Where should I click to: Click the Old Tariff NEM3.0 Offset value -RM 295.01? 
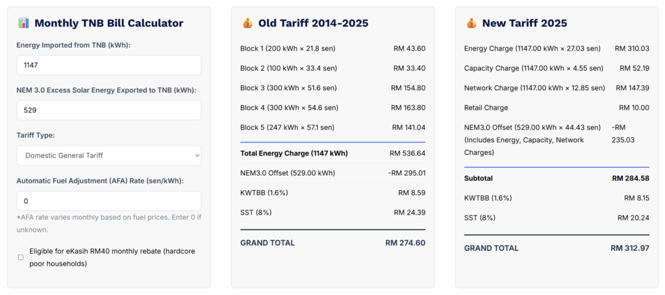pos(407,173)
